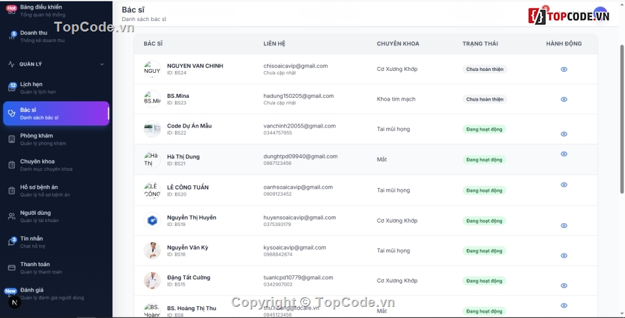Collapse the QUẢN LÝ sidebar section
This screenshot has height=318, width=625.
click(101, 64)
